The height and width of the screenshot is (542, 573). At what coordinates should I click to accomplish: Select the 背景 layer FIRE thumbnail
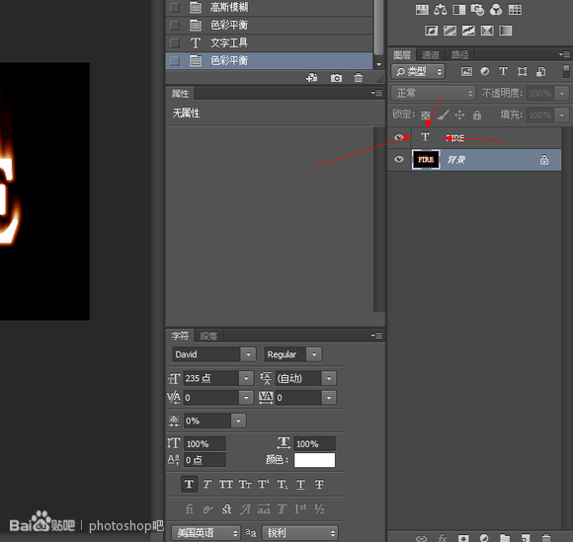coord(426,160)
